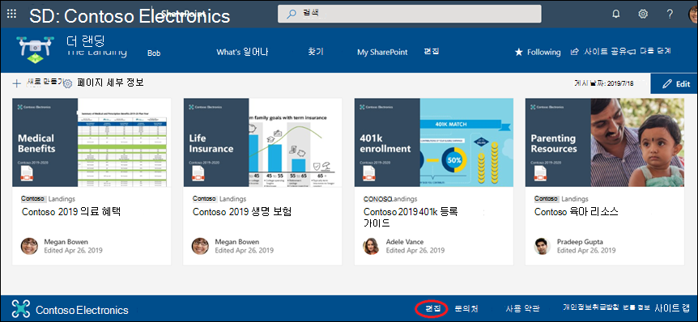
Task: Click the search magnifier icon
Action: click(x=292, y=14)
